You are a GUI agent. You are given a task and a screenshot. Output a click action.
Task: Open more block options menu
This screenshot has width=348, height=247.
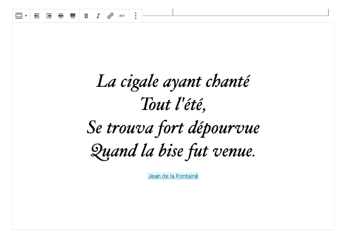(x=136, y=15)
